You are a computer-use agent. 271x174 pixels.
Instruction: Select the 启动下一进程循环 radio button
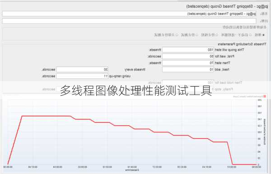click(x=250, y=35)
